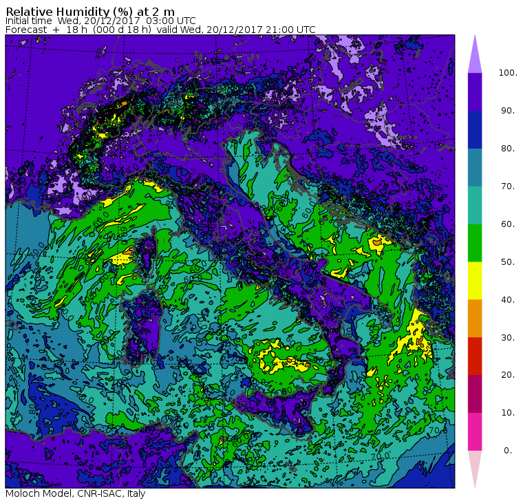Click the '90.' legend label

tap(508, 110)
